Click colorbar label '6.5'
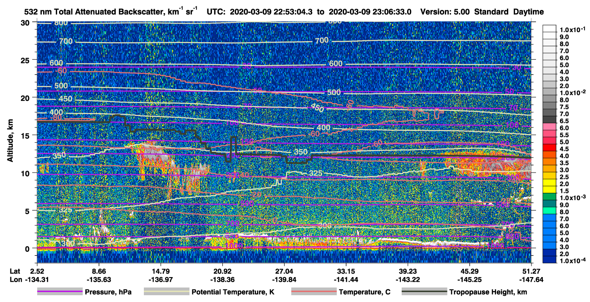Screen dimensions: 590x302 564,121
